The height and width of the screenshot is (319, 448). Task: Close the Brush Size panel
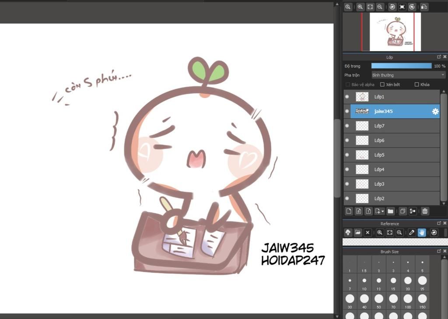click(444, 251)
